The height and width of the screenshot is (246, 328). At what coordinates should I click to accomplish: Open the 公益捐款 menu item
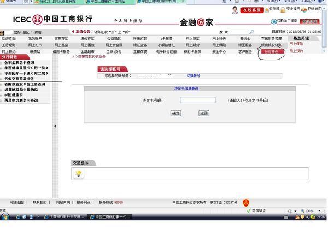114,39
